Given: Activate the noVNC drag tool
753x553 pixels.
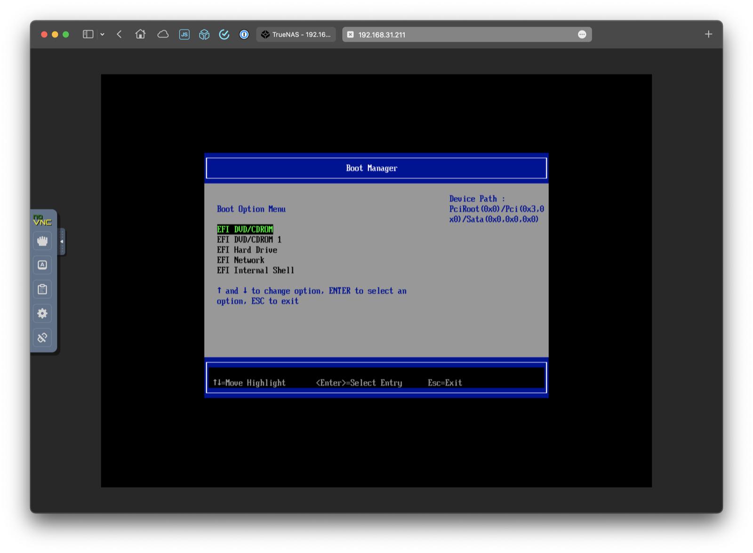Looking at the screenshot, I should (x=42, y=241).
